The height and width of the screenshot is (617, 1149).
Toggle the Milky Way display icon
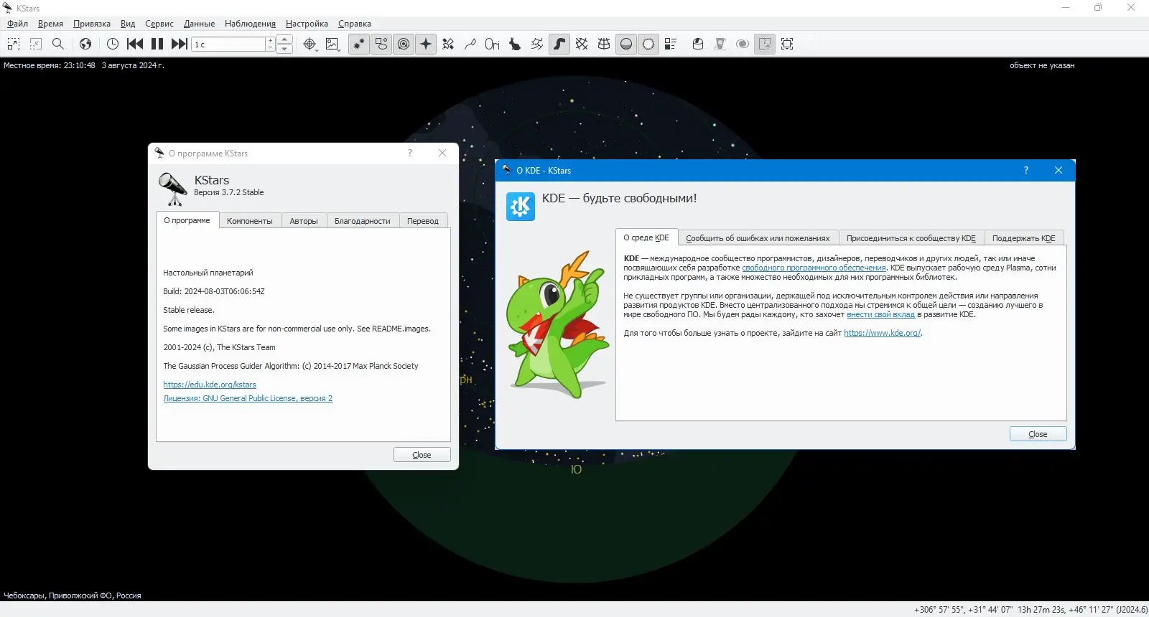(559, 44)
